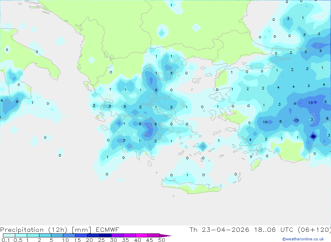Click the '0.5' legend scale label
The height and width of the screenshot is (242, 331).
click(x=18, y=240)
